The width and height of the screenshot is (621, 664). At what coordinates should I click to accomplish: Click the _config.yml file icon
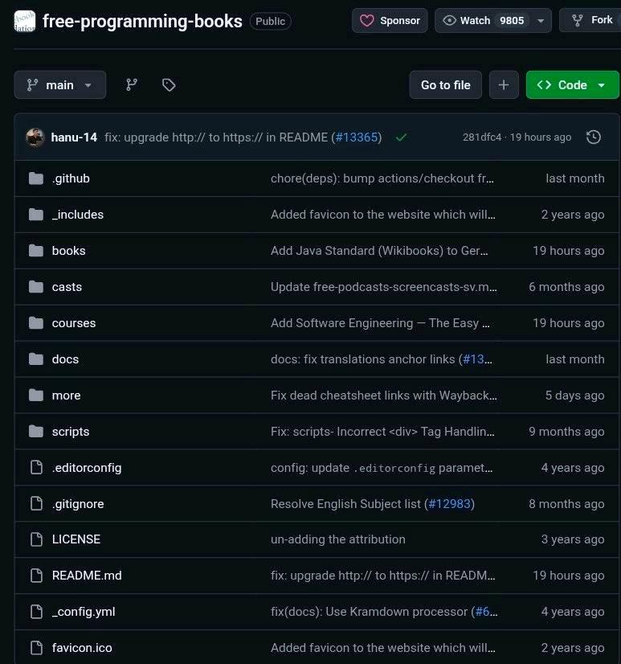36,612
